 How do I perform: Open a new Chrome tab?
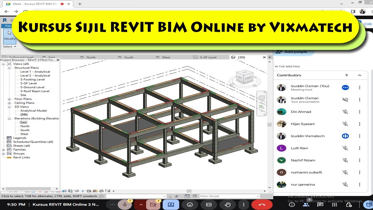(x=80, y=4)
